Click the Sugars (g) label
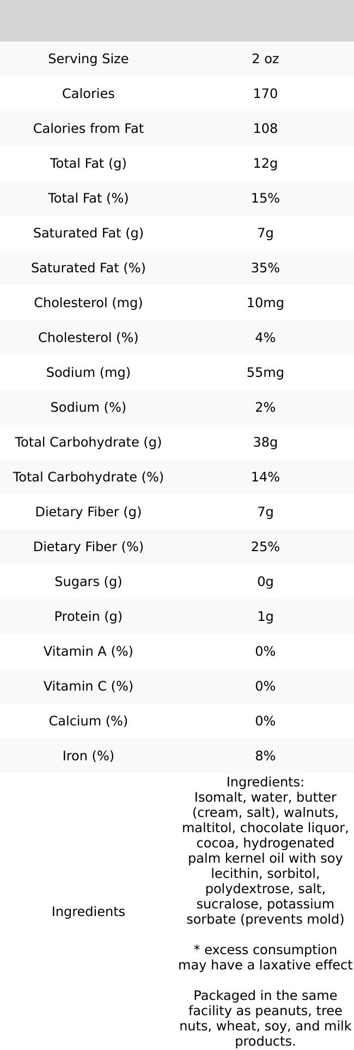The image size is (354, 1050). pos(88,582)
